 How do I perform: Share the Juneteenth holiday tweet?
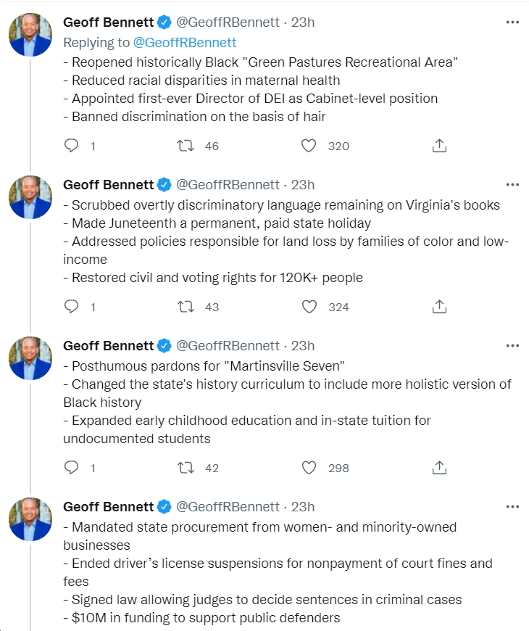[439, 307]
